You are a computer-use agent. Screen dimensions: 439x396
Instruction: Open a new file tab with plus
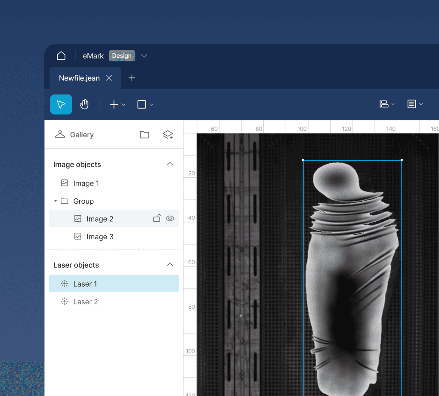pos(132,78)
